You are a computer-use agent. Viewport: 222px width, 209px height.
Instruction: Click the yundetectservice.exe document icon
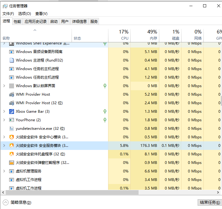pyautogui.click(x=12, y=129)
